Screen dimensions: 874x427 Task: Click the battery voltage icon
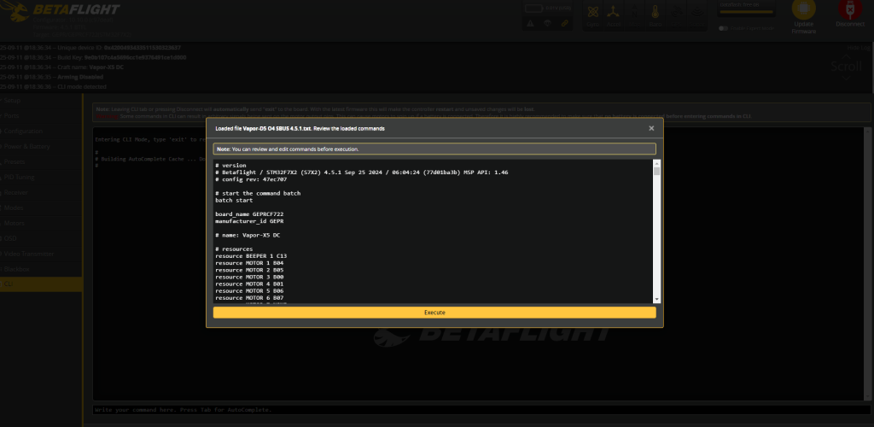pyautogui.click(x=534, y=9)
